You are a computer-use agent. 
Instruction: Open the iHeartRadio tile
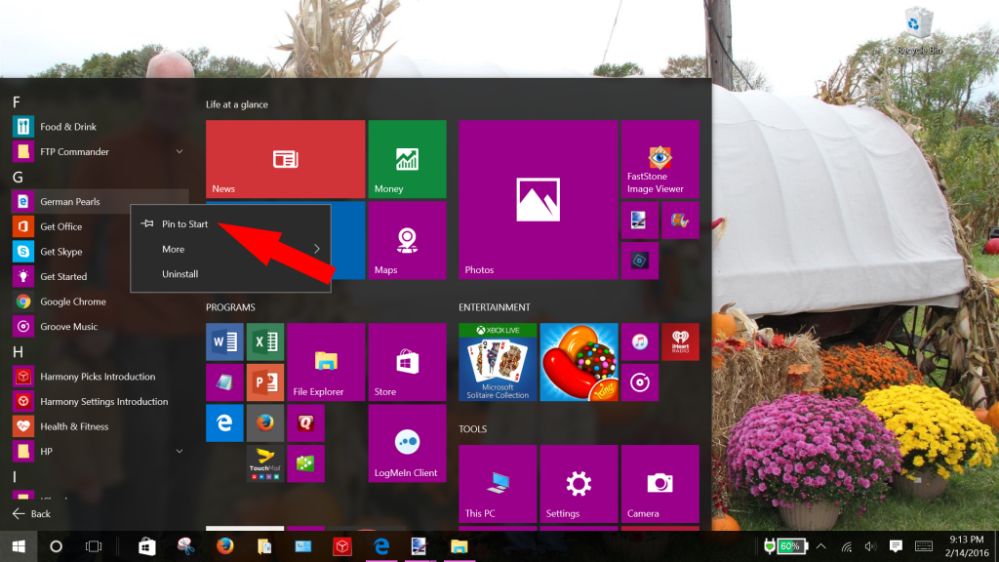tap(680, 341)
